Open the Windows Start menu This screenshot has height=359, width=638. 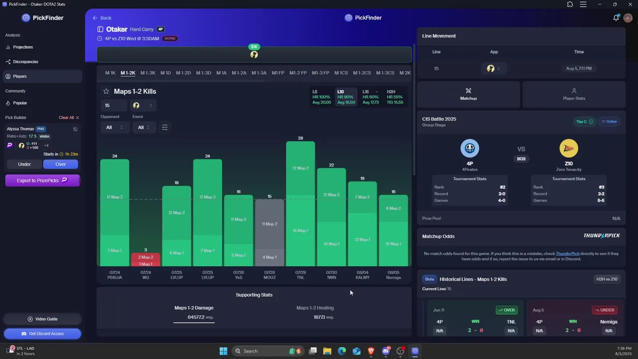pyautogui.click(x=223, y=351)
